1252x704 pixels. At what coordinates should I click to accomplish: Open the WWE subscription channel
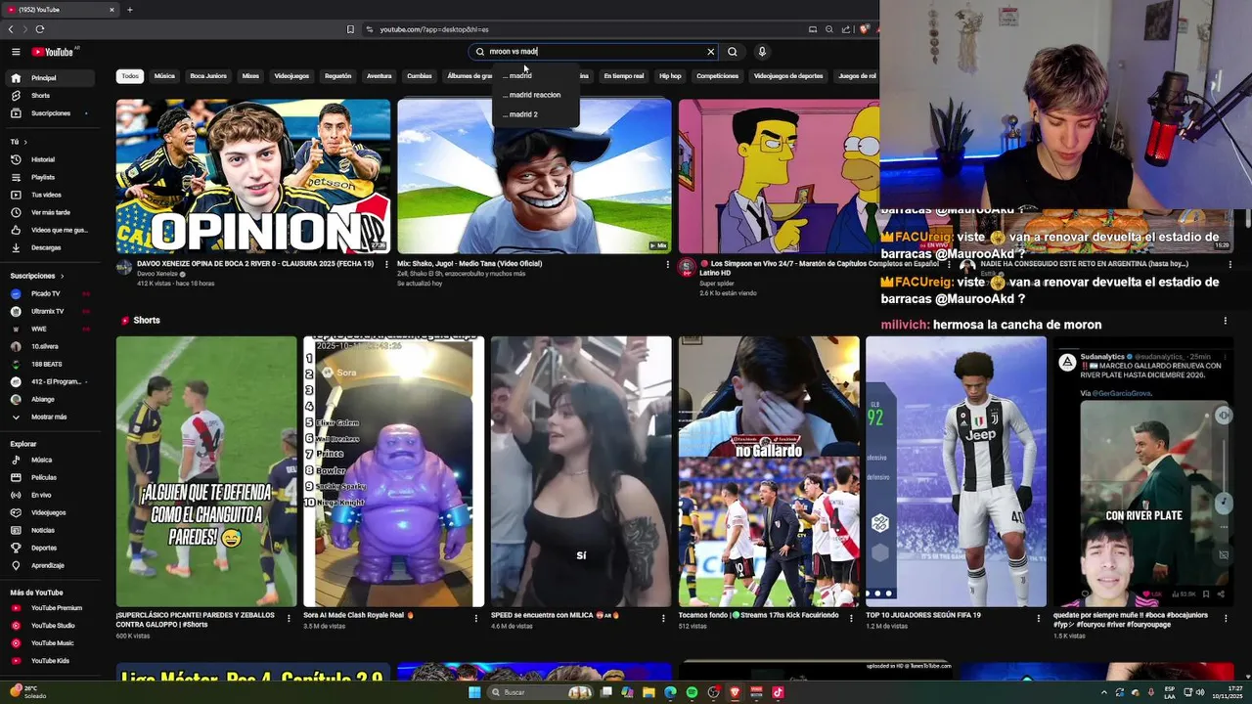click(52, 329)
